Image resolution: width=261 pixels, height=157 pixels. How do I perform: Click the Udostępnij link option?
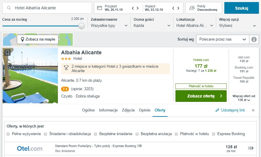tap(230, 110)
